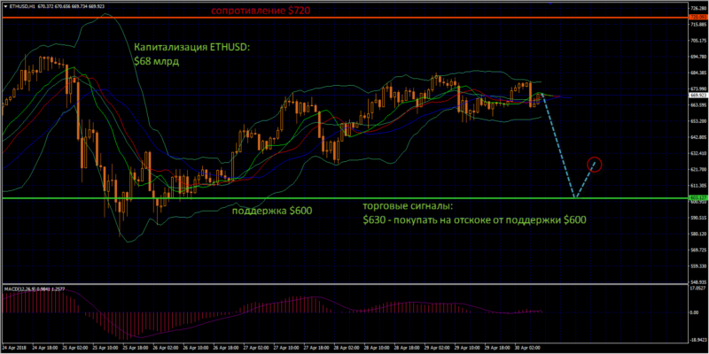The height and width of the screenshot is (354, 709).
Task: Click the current price tag 669.923
Action: click(x=697, y=96)
